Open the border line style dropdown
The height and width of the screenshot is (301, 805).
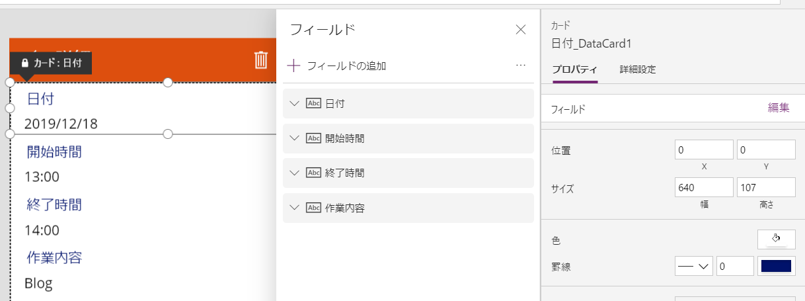pyautogui.click(x=693, y=267)
